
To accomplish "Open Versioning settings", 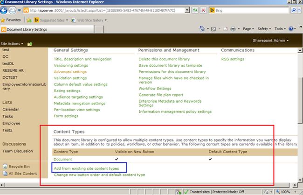I will (x=71, y=65).
